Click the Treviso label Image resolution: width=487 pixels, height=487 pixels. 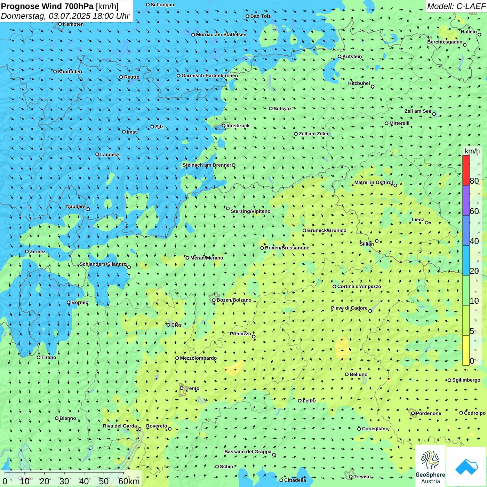tap(362, 477)
